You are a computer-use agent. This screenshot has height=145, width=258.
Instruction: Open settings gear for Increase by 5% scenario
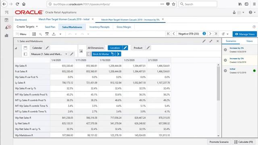[225, 60]
